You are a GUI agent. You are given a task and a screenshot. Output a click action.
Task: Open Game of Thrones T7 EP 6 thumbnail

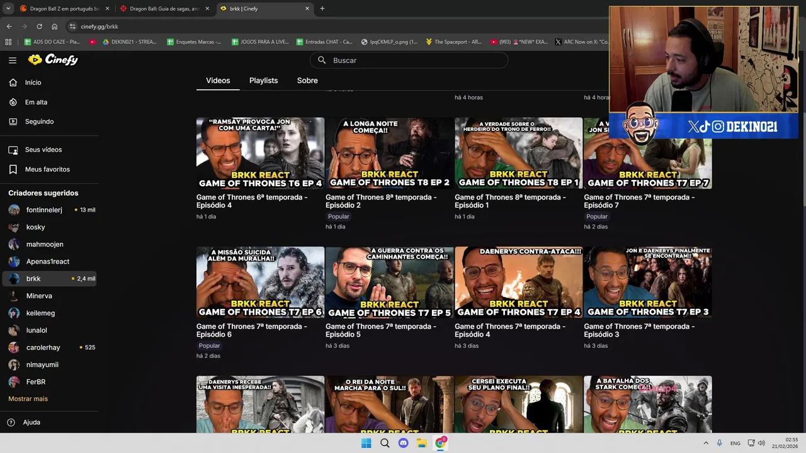(260, 282)
